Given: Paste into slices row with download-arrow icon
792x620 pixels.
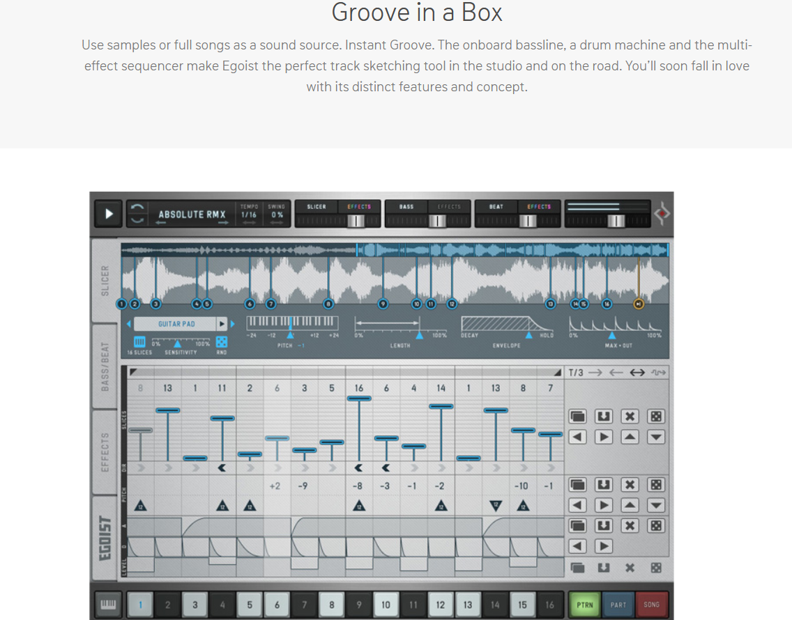Looking at the screenshot, I should [x=604, y=417].
